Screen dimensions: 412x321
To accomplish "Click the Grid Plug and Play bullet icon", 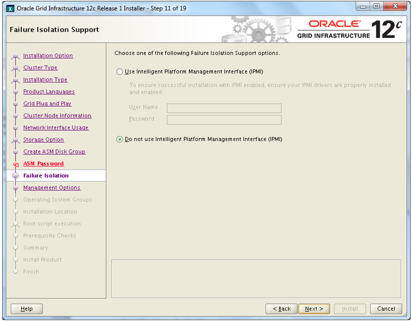I will [x=15, y=104].
